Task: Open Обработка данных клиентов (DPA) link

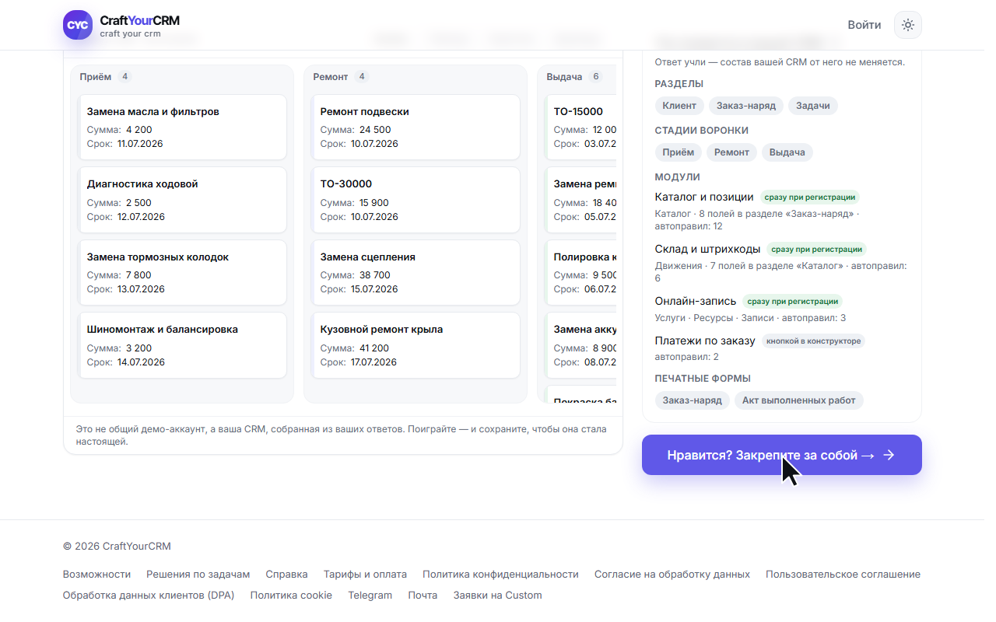Action: tap(149, 596)
